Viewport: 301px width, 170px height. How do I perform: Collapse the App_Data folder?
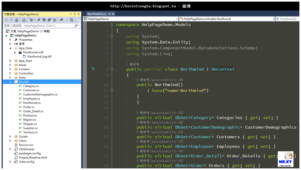[11, 48]
